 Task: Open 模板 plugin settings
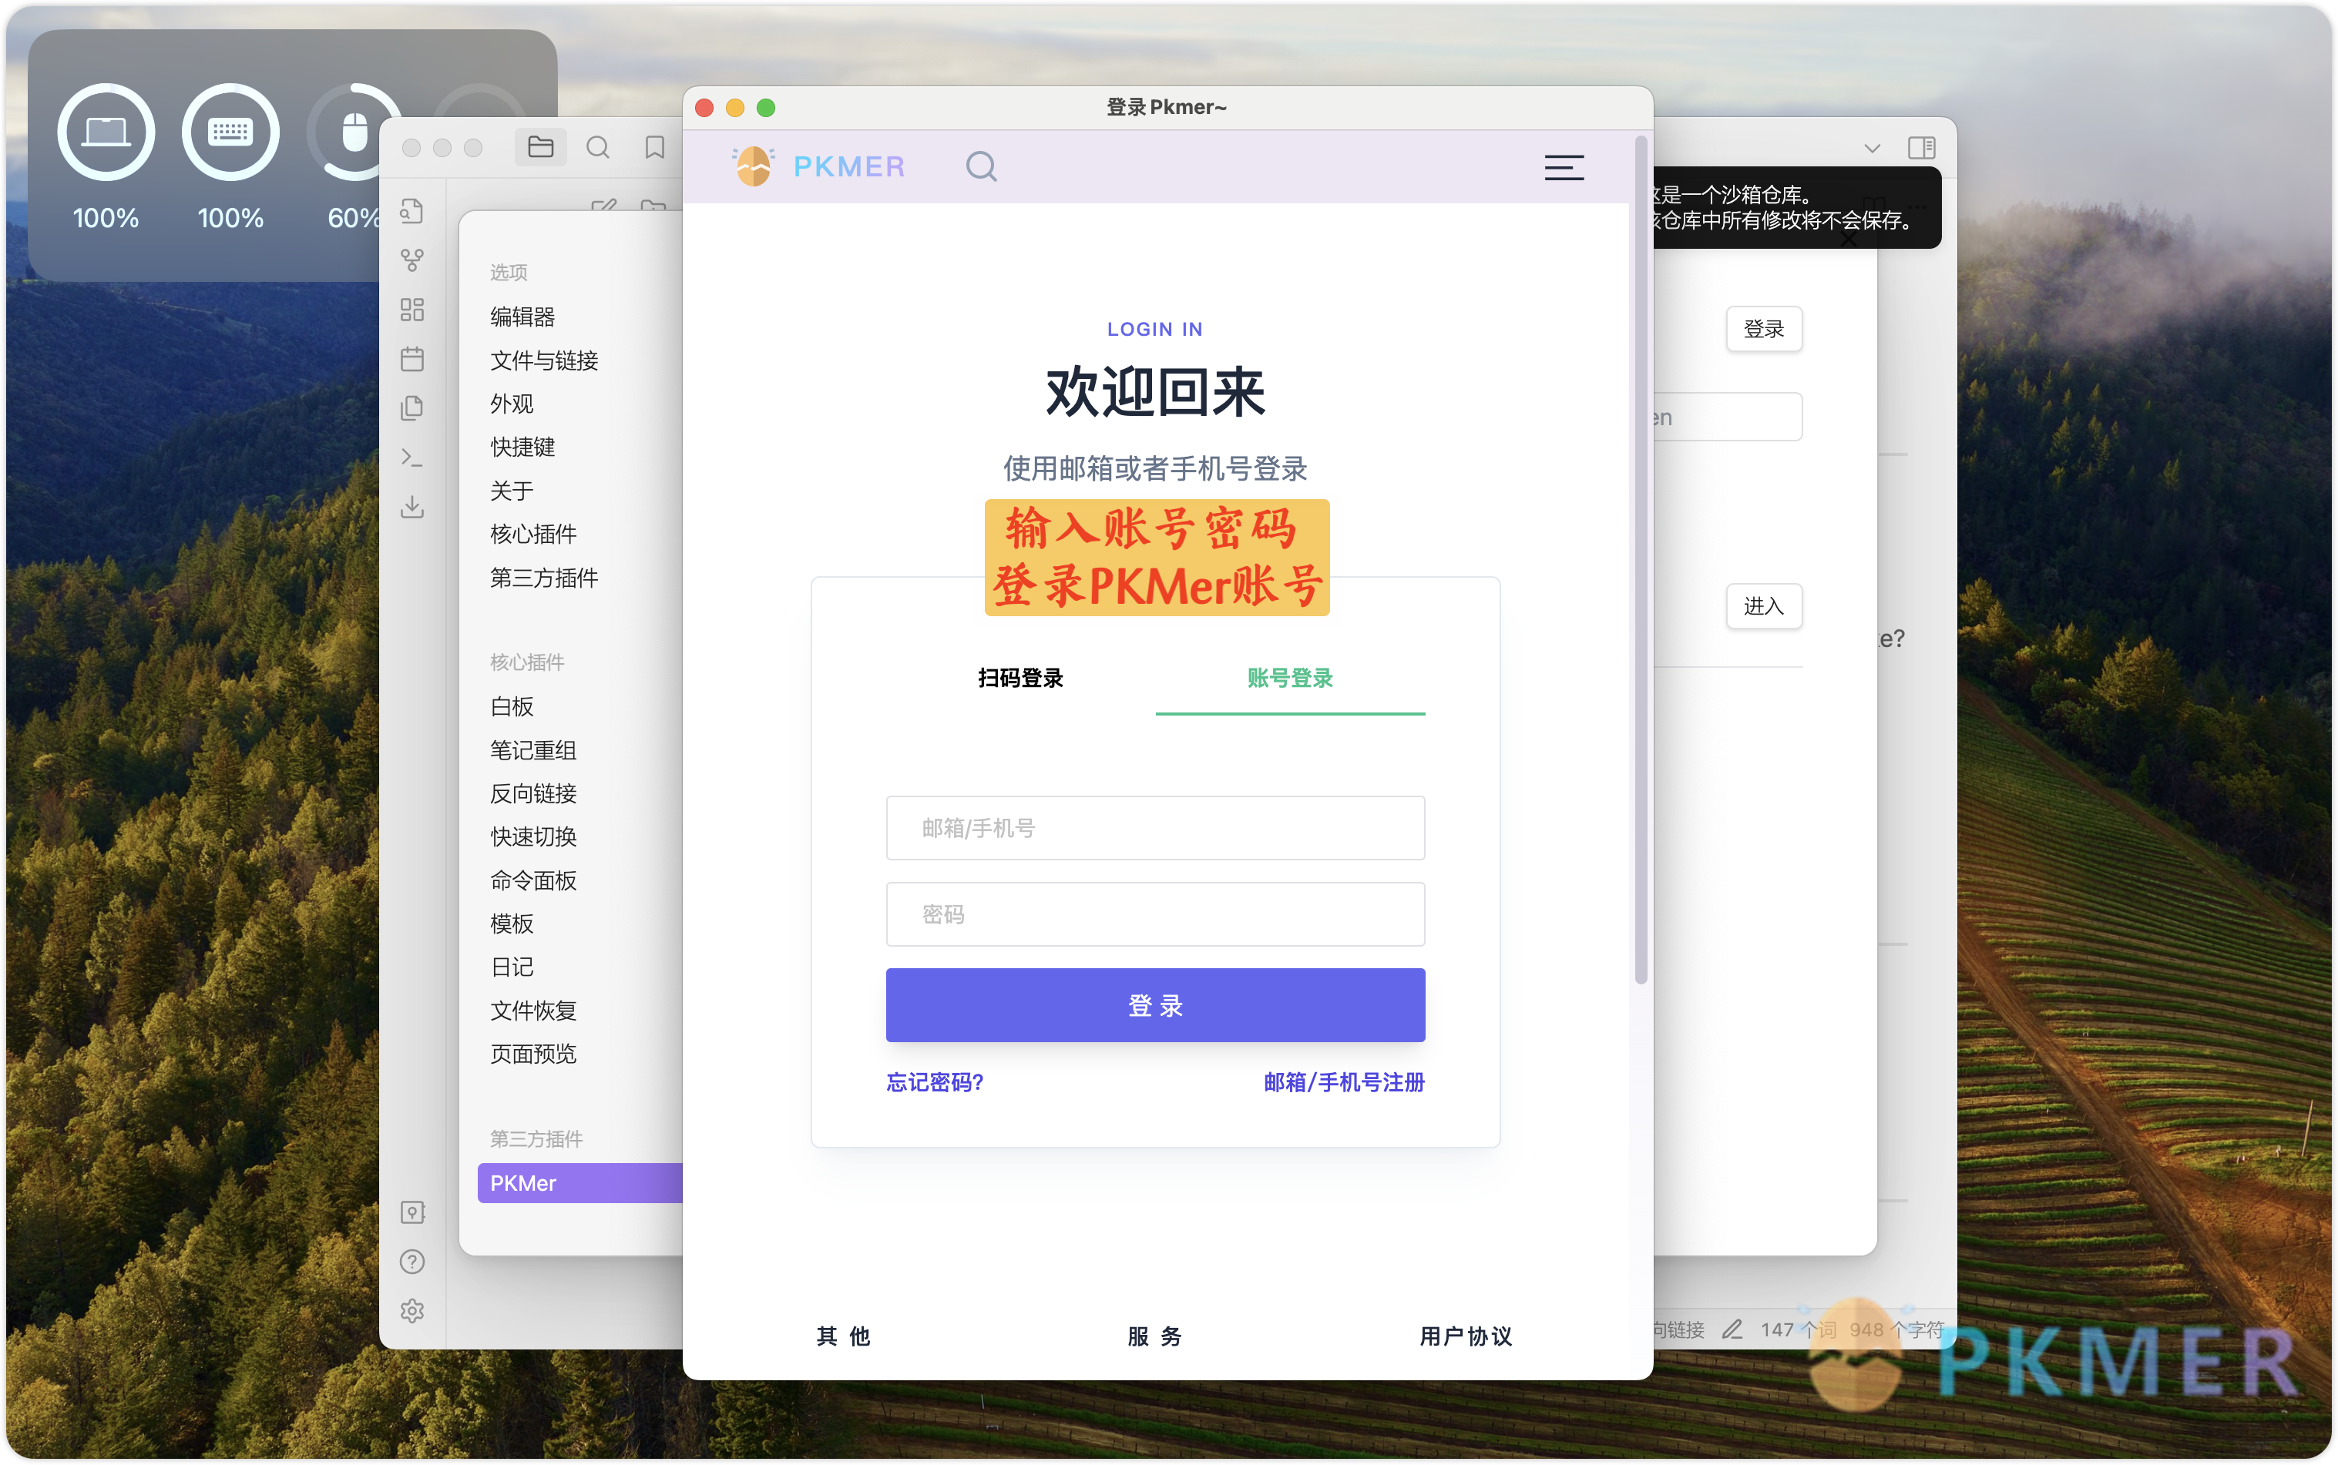point(511,924)
